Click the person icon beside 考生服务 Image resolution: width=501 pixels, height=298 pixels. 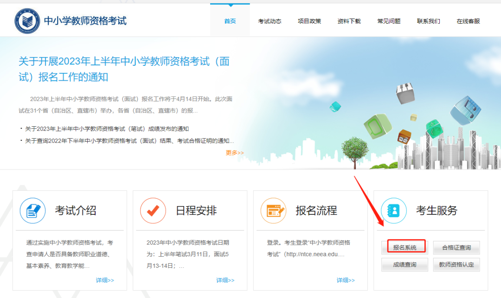393,210
